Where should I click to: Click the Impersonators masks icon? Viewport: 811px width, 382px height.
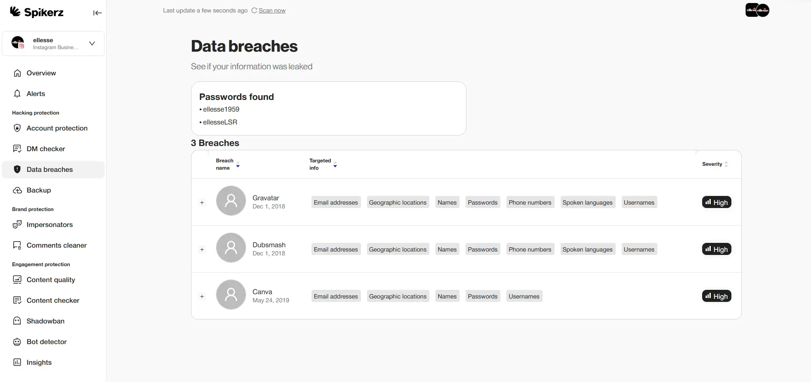pyautogui.click(x=17, y=225)
